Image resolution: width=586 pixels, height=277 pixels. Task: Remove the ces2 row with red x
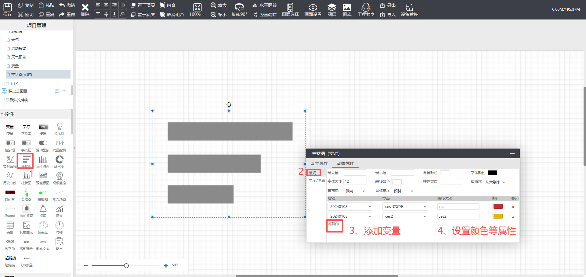pyautogui.click(x=513, y=217)
